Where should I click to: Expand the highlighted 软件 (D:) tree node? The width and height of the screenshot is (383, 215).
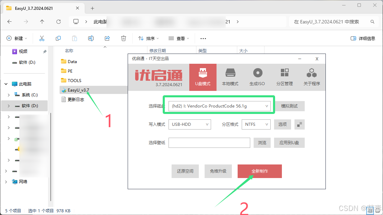click(x=9, y=106)
